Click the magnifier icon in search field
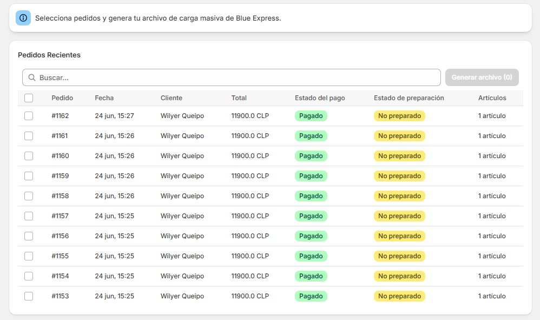The image size is (540, 320). [x=32, y=77]
